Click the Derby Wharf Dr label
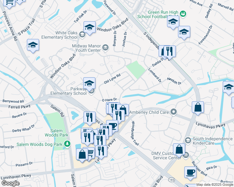 point(23,128)
